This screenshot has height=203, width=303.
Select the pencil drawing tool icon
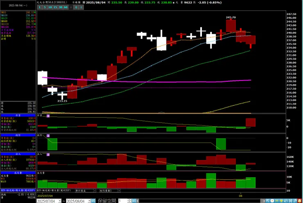tap(295, 201)
